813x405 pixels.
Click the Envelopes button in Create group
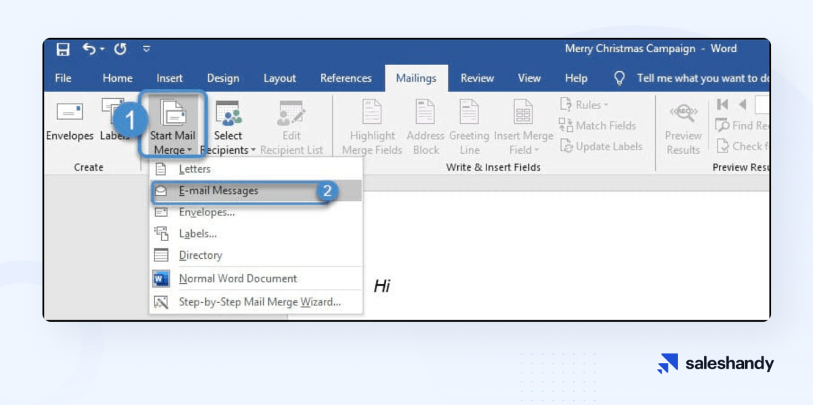click(70, 122)
